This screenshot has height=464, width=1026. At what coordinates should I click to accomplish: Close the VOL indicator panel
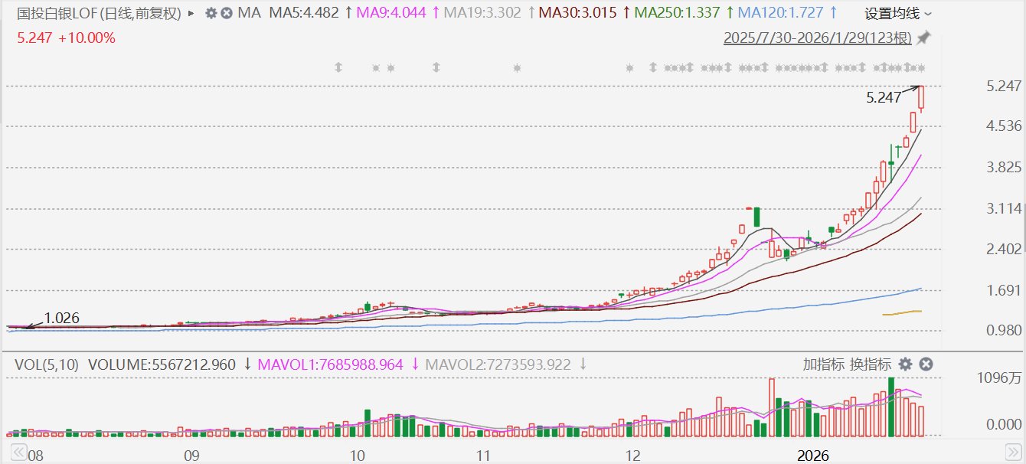coord(926,364)
